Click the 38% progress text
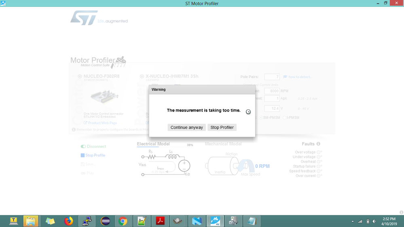The width and height of the screenshot is (404, 227). (190, 145)
